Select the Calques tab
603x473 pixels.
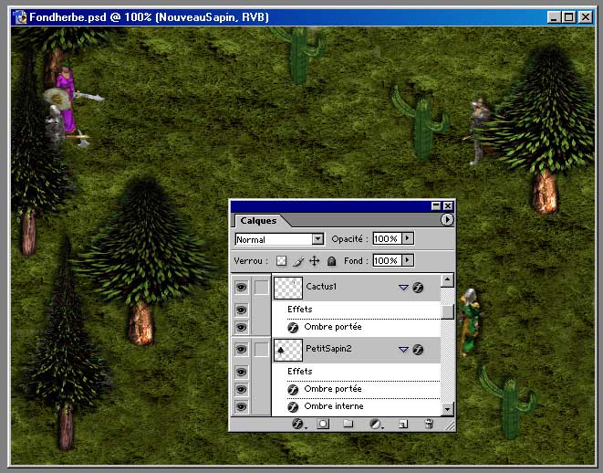pyautogui.click(x=258, y=221)
